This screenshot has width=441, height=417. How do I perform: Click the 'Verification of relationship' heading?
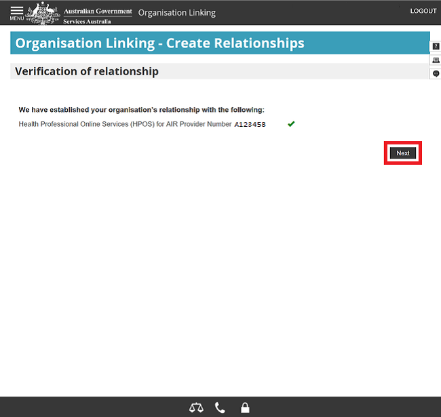(87, 71)
